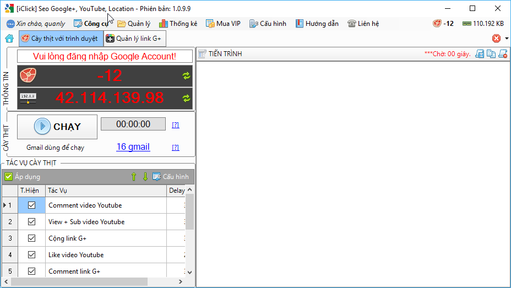Expand the tab list dropdown arrow
The width and height of the screenshot is (511, 288).
point(507,39)
